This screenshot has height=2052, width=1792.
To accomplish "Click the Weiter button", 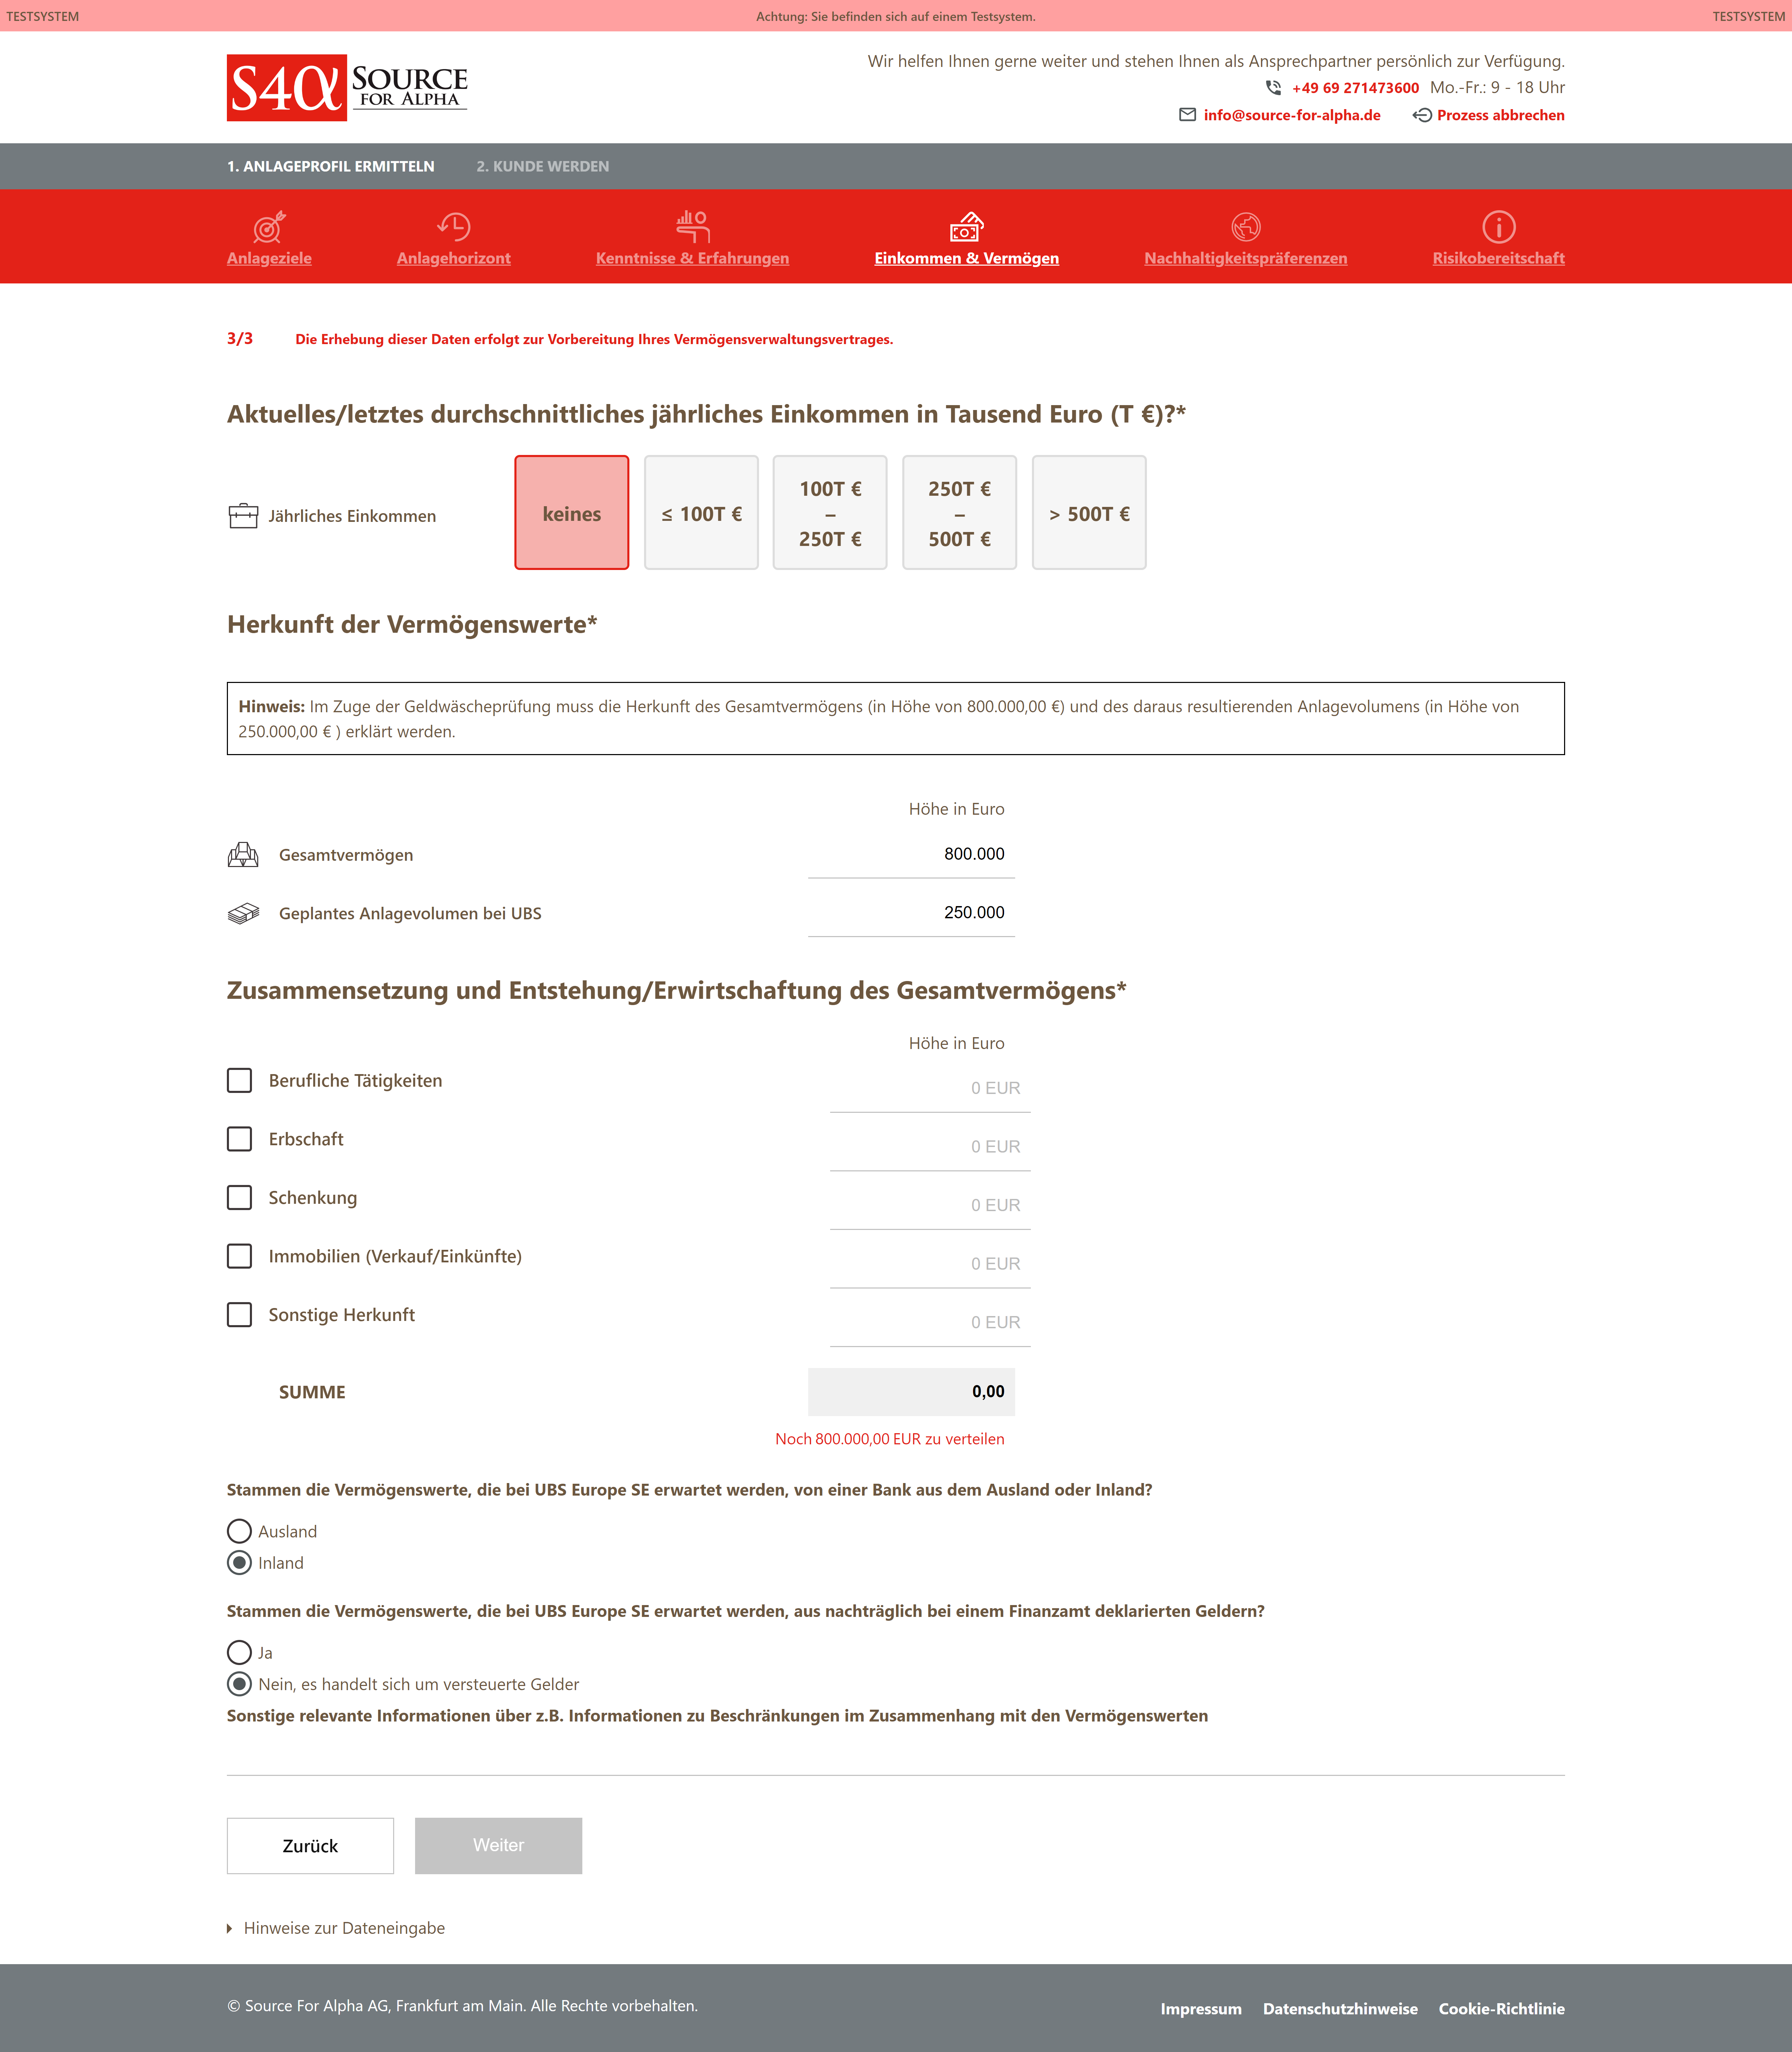I will tap(498, 1846).
